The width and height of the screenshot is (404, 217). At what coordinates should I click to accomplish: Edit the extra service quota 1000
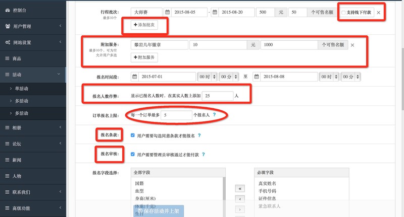pos(289,45)
